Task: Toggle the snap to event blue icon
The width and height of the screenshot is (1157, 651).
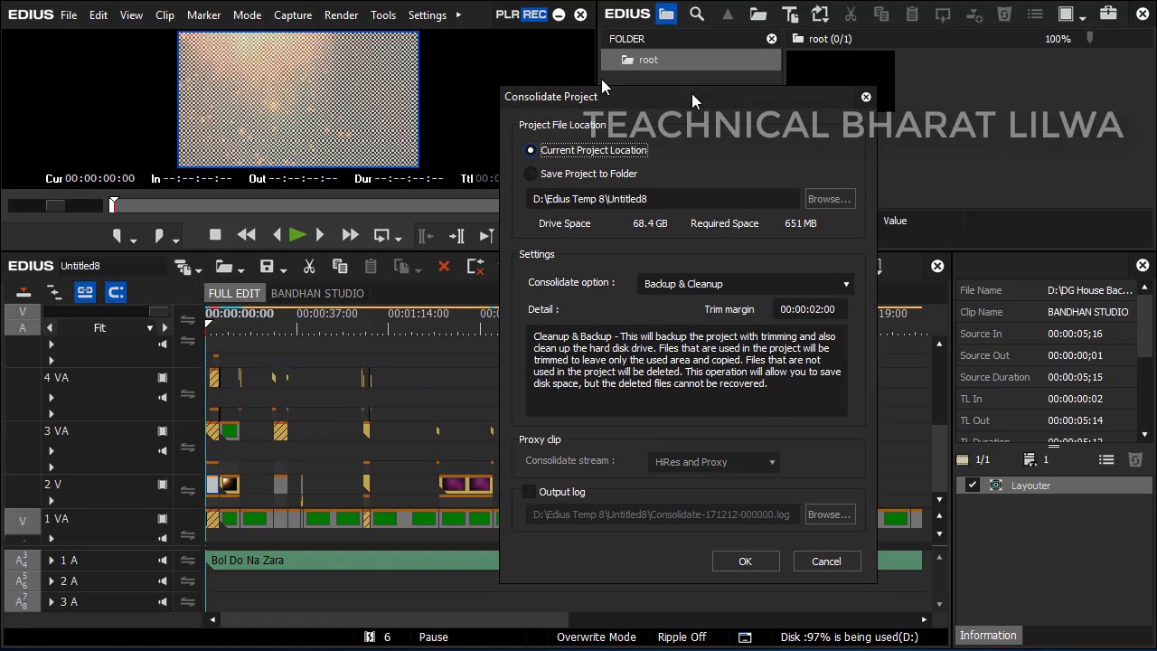Action: tap(116, 292)
